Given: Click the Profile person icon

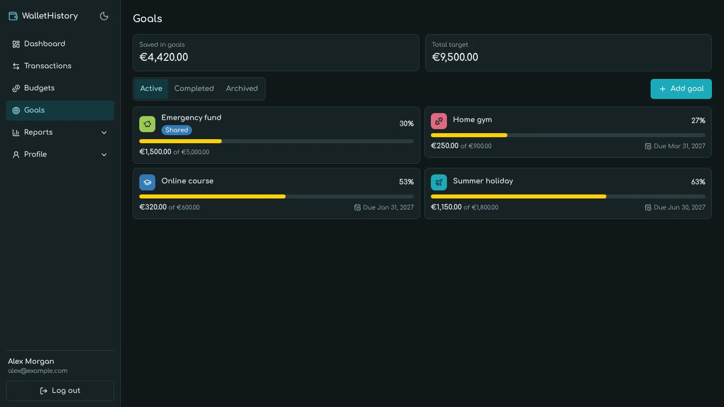Looking at the screenshot, I should tap(16, 155).
